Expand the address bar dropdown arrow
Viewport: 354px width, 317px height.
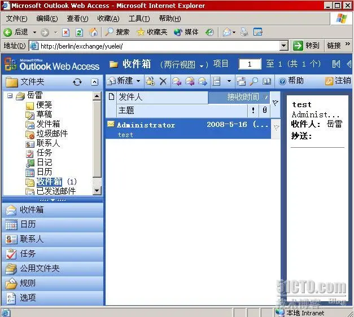coord(284,46)
